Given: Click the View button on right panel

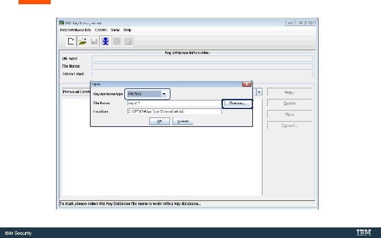Looking at the screenshot, I should (289, 114).
